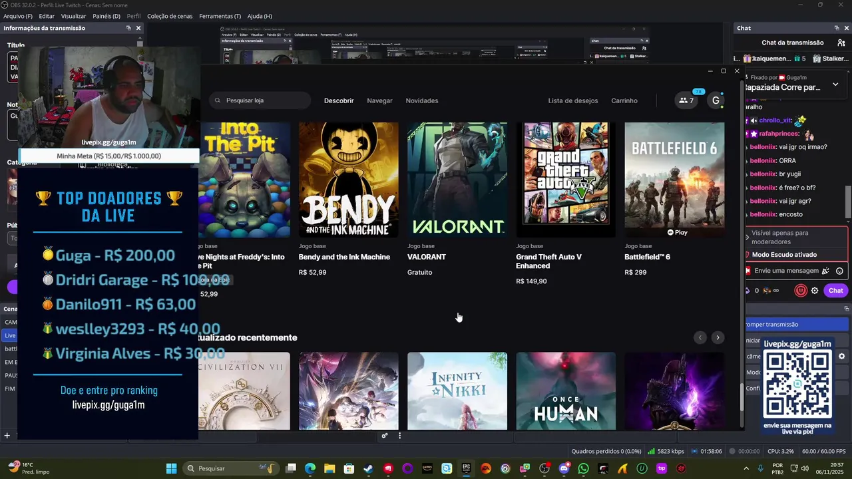This screenshot has width=852, height=479.
Task: Click the taskbar Pesquisar search box
Action: coord(230,468)
